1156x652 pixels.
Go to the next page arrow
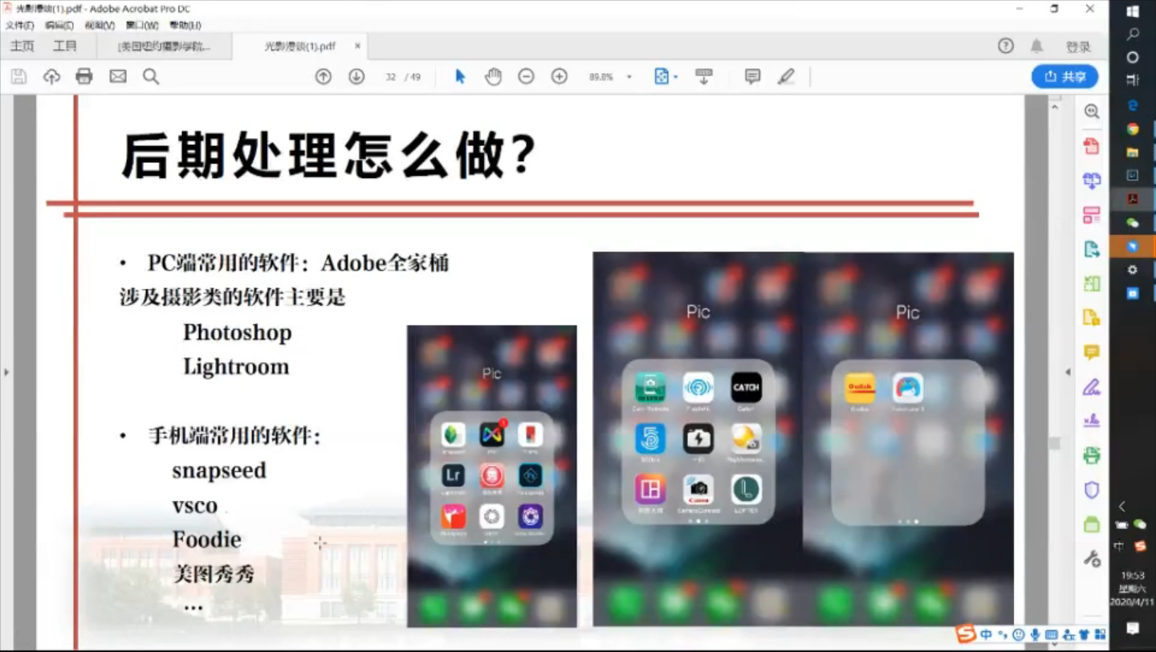coord(356,76)
